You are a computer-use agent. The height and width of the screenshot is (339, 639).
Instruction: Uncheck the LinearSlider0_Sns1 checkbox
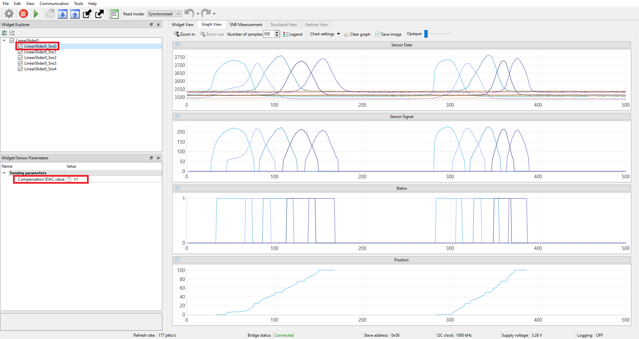click(20, 52)
